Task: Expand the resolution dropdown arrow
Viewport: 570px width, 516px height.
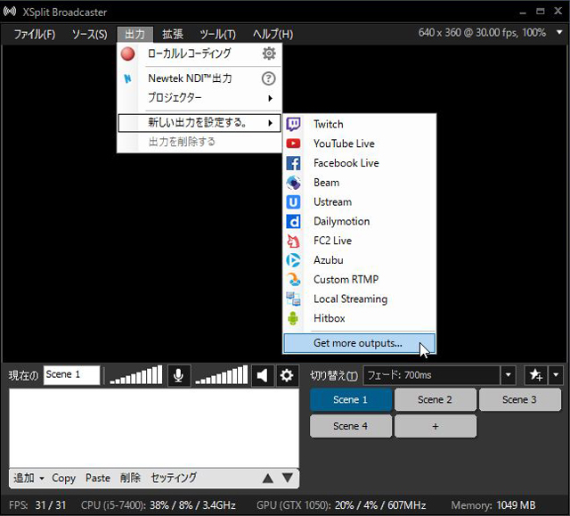Action: pyautogui.click(x=559, y=32)
